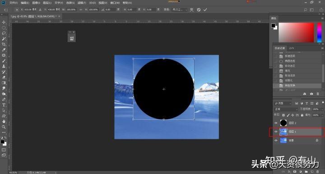The width and height of the screenshot is (325, 174).
Task: Select the Magic Wand tool
Action: point(4,38)
